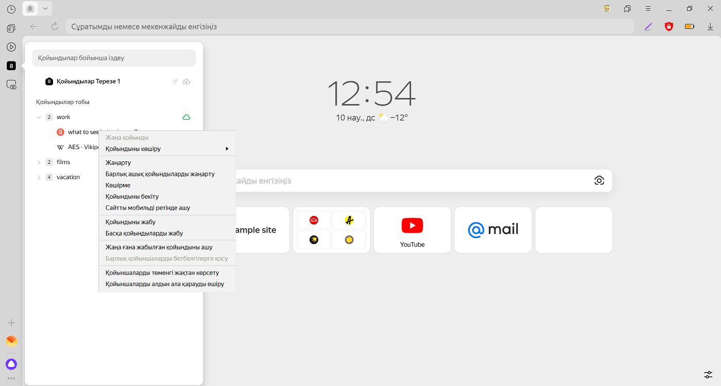
Task: Click the screenshot capture sidebar icon
Action: [11, 85]
